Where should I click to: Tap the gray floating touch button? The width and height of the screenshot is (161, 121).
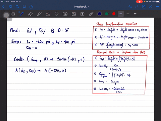pyautogui.click(x=6, y=15)
